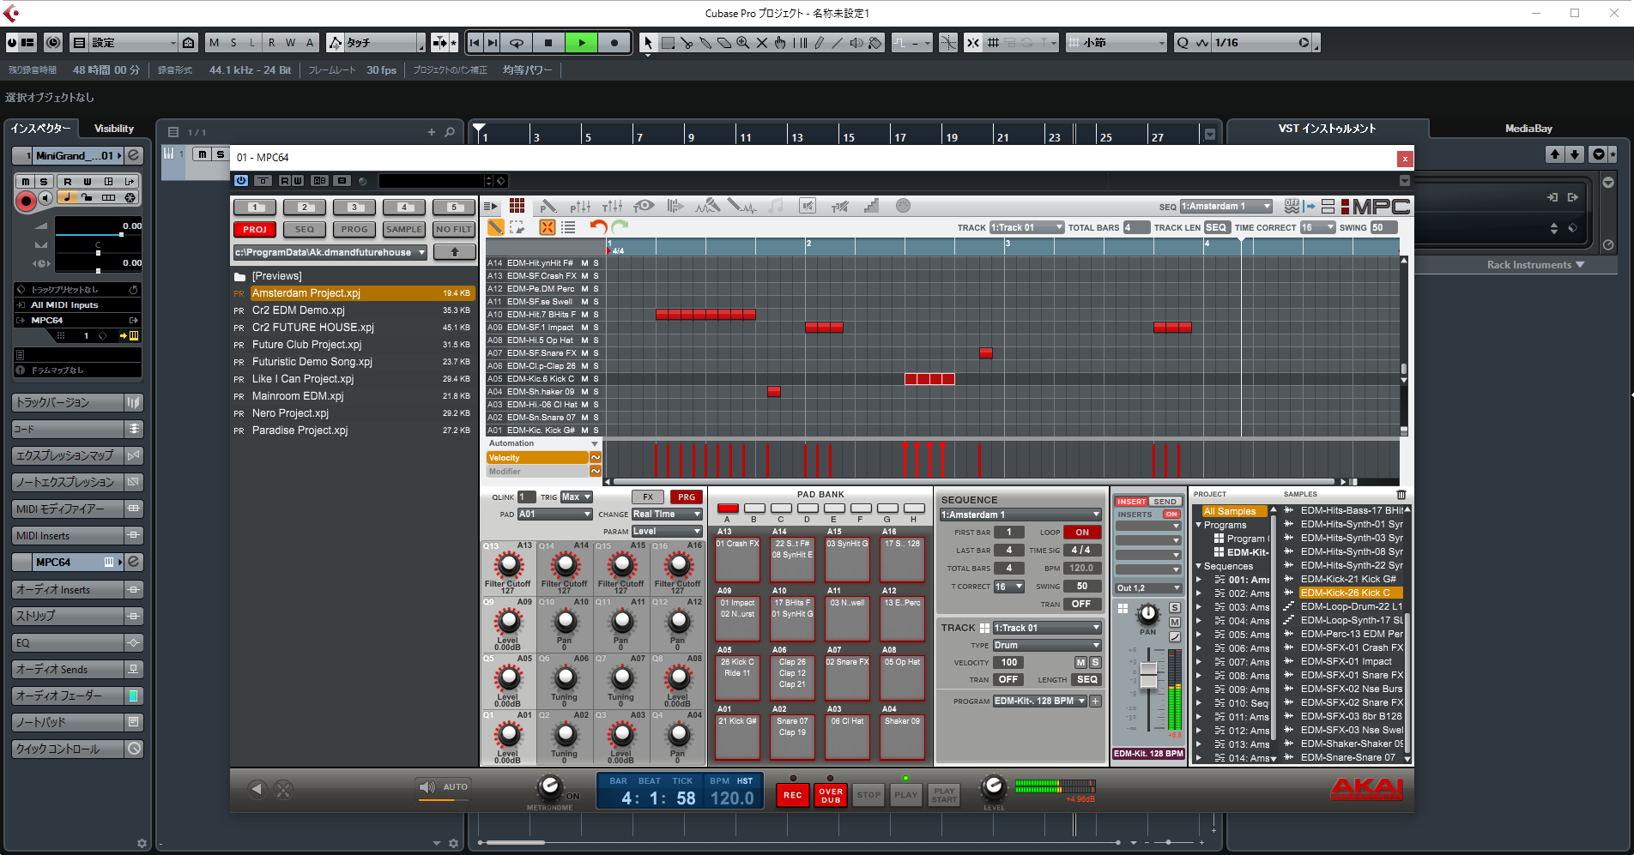Select pad bank A button
The width and height of the screenshot is (1634, 855).
click(728, 509)
